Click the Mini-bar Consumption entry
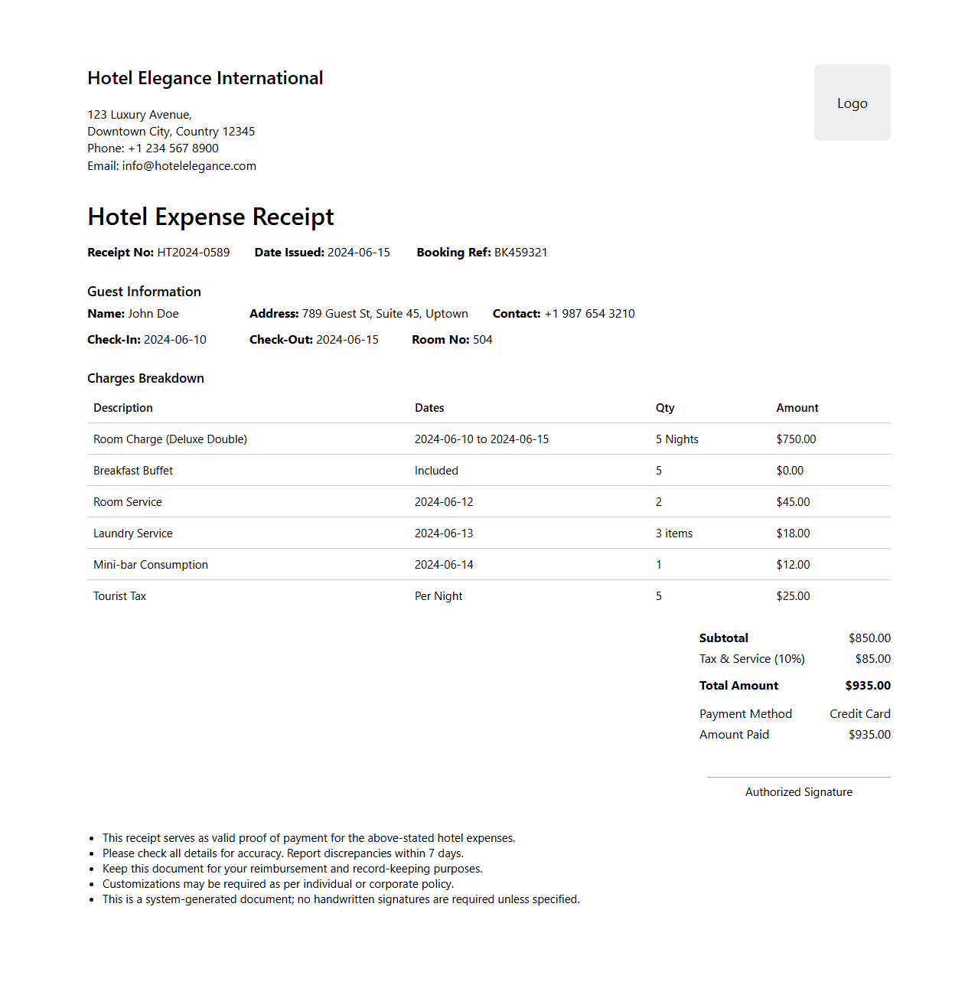 [x=151, y=565]
